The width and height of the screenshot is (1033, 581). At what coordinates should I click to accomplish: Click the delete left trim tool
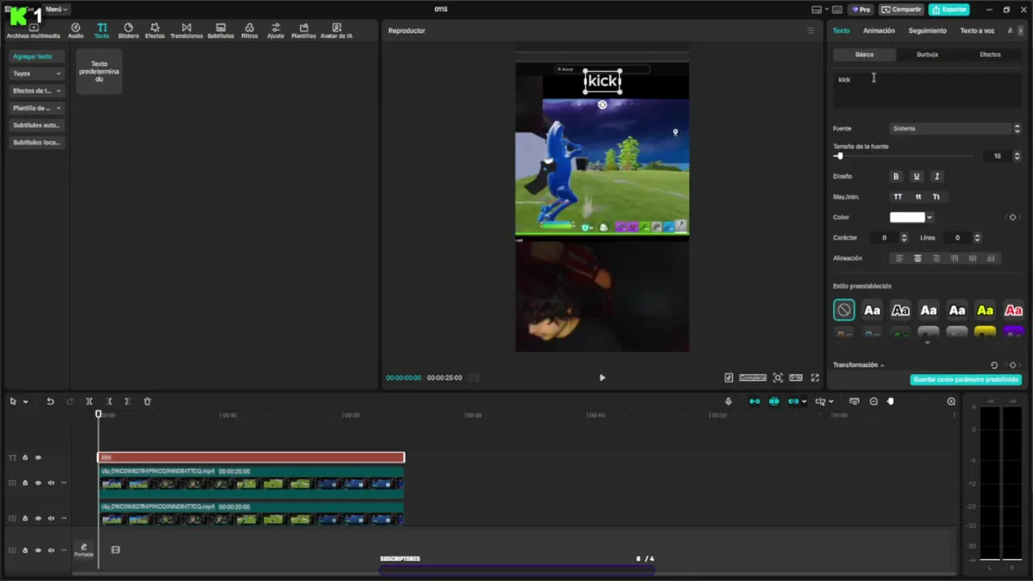109,401
